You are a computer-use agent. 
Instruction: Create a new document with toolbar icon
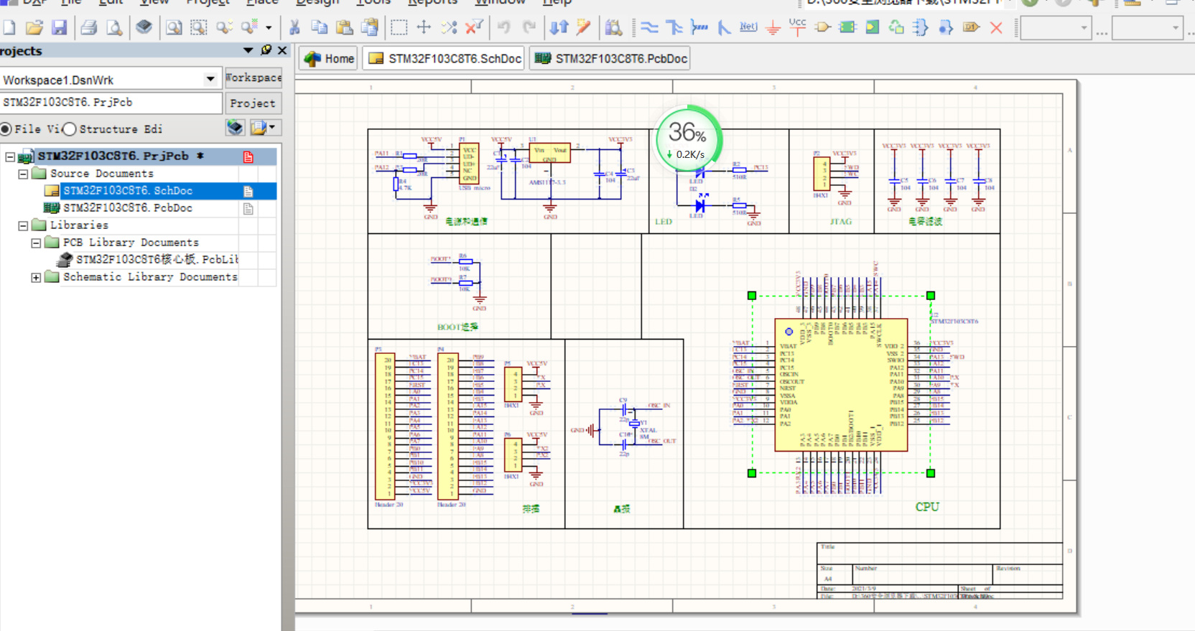coord(10,28)
